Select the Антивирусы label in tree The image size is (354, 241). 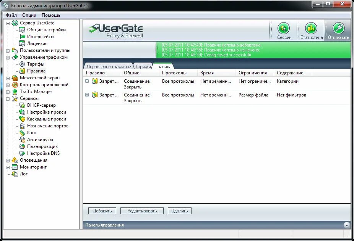click(40, 140)
